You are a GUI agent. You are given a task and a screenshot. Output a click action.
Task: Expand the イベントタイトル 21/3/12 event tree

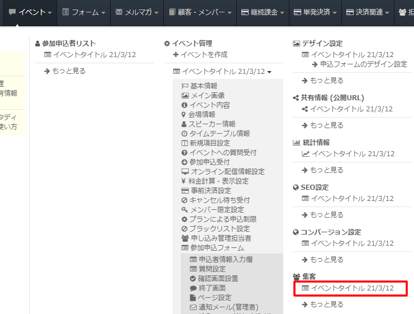pyautogui.click(x=222, y=72)
